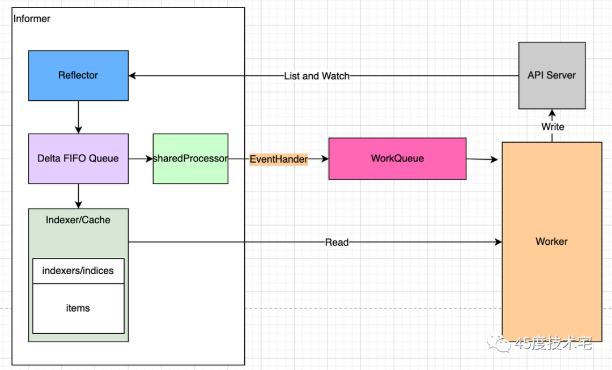The image size is (612, 370).
Task: Click the green sharedProcessor box
Action: pos(190,159)
